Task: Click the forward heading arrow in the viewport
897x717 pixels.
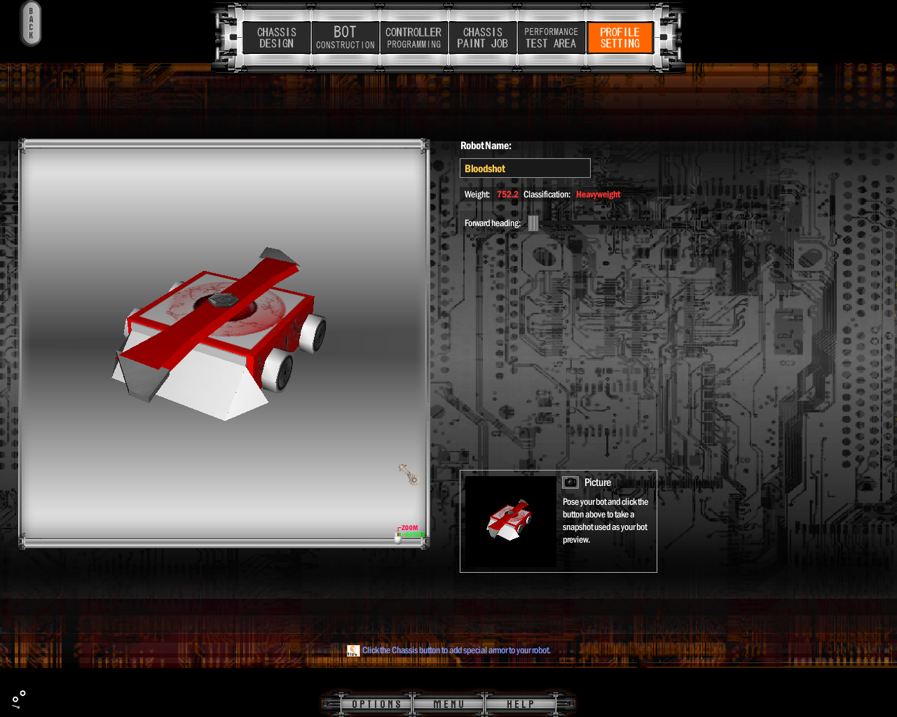Action: 409,475
